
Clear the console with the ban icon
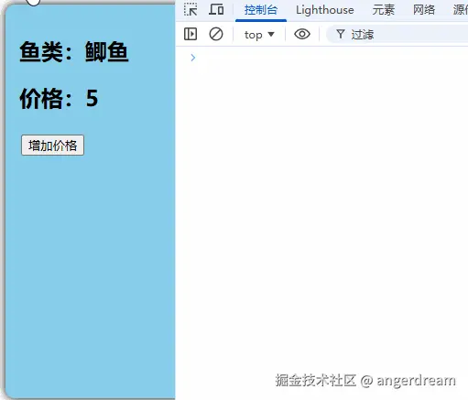(x=216, y=34)
